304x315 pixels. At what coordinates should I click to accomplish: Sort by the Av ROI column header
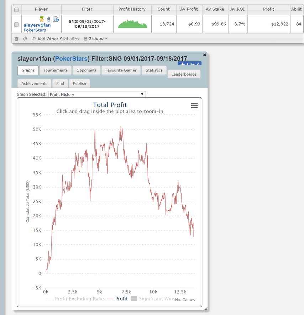pos(237,9)
